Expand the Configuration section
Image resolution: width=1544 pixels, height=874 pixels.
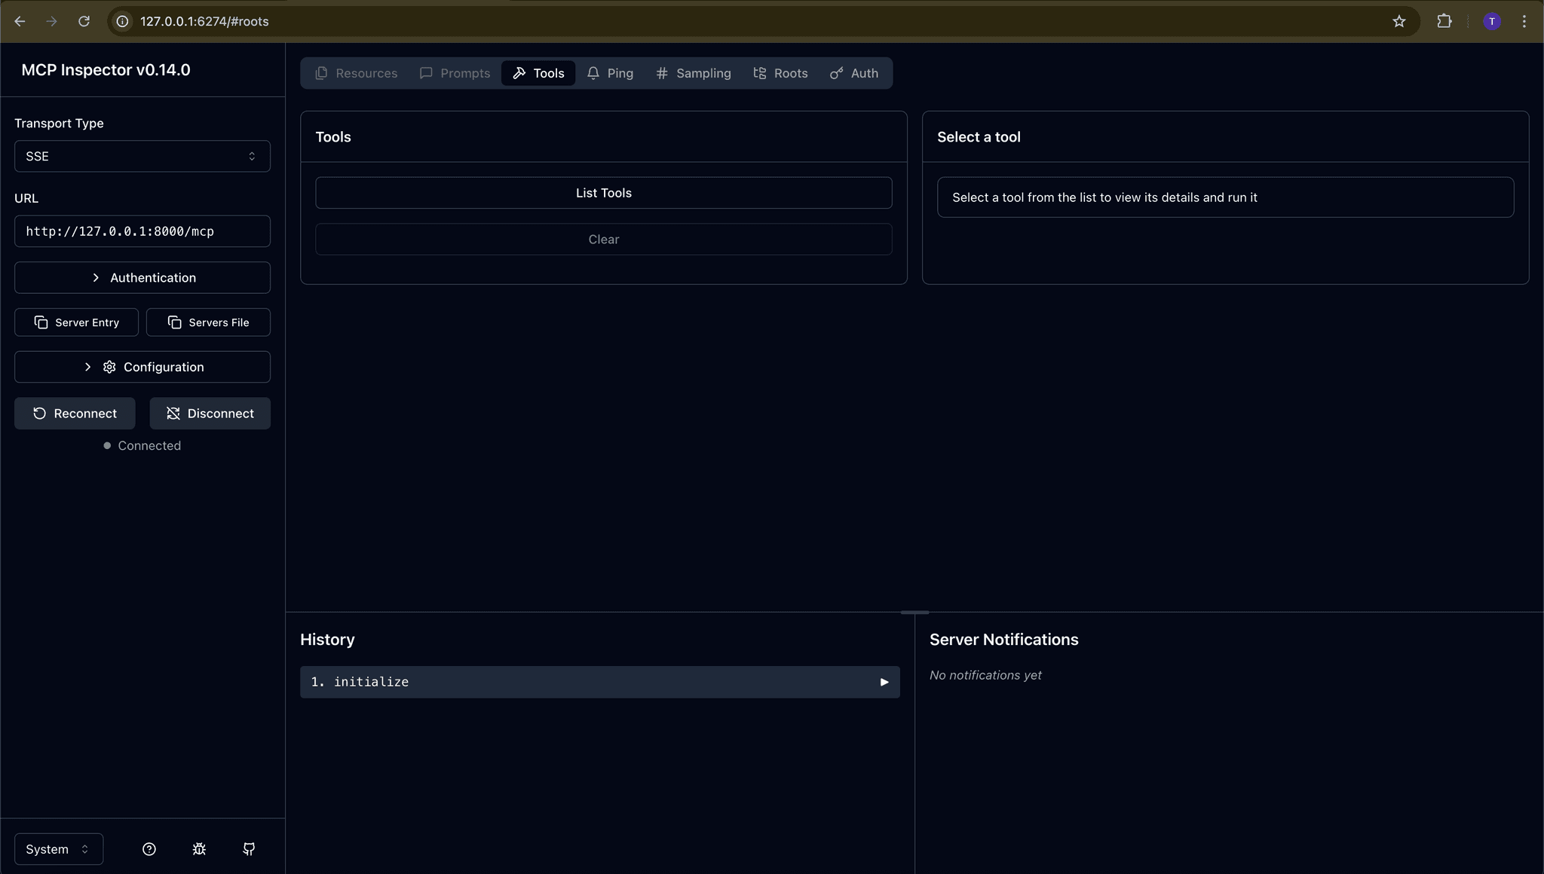(142, 367)
